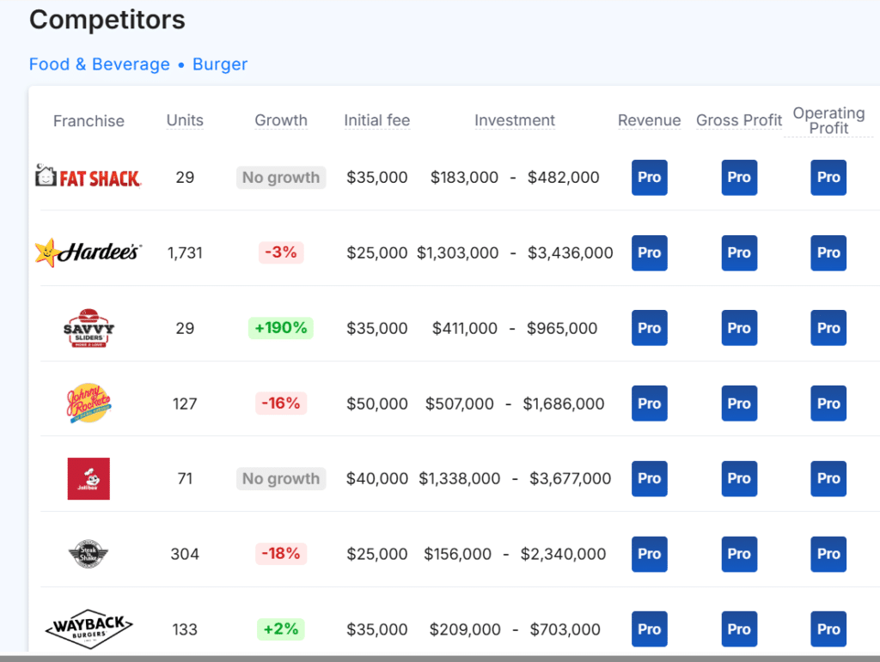Click the Growth column header

click(x=281, y=120)
